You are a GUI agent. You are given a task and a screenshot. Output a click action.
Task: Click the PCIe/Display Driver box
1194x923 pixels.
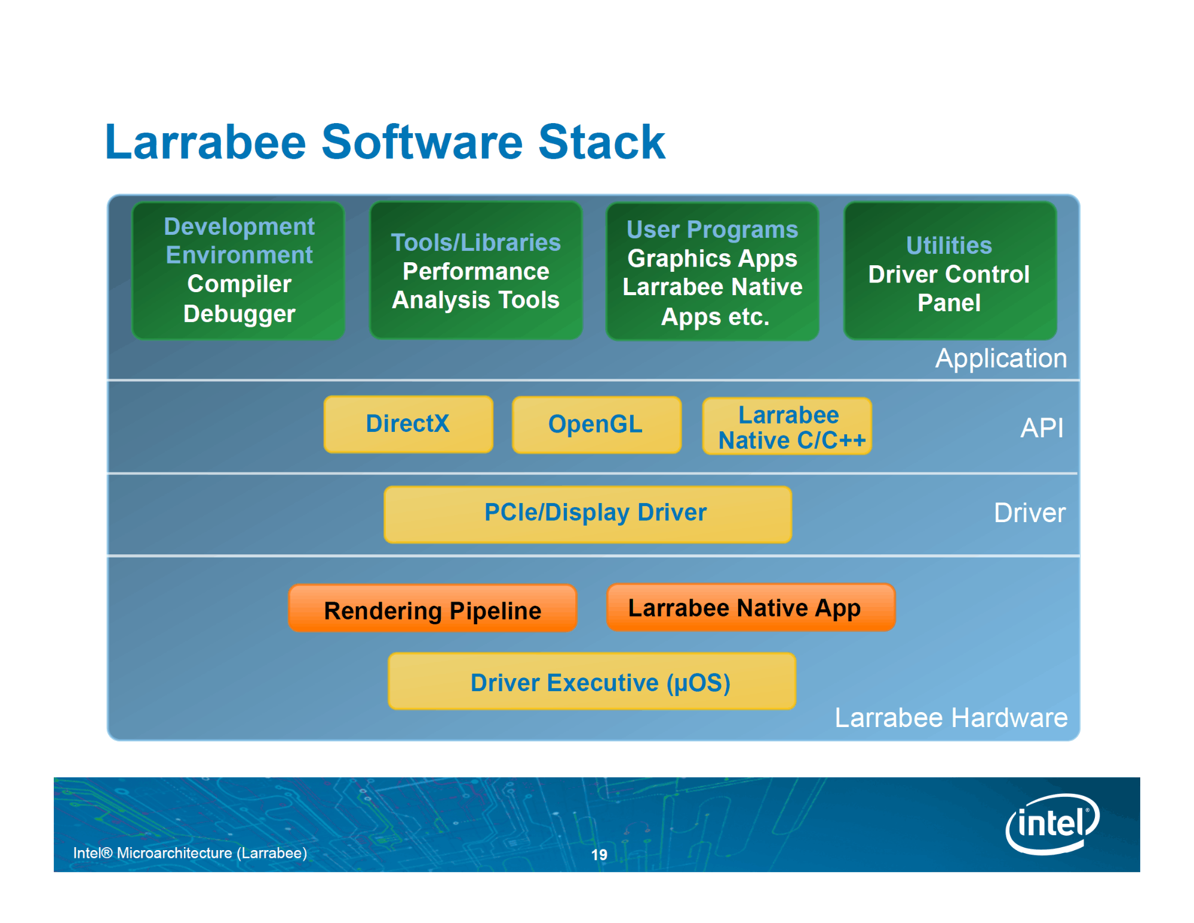pyautogui.click(x=588, y=514)
